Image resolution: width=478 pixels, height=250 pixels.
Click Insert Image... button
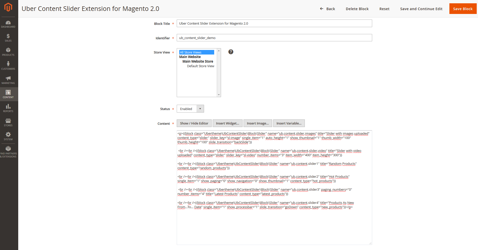click(x=258, y=123)
